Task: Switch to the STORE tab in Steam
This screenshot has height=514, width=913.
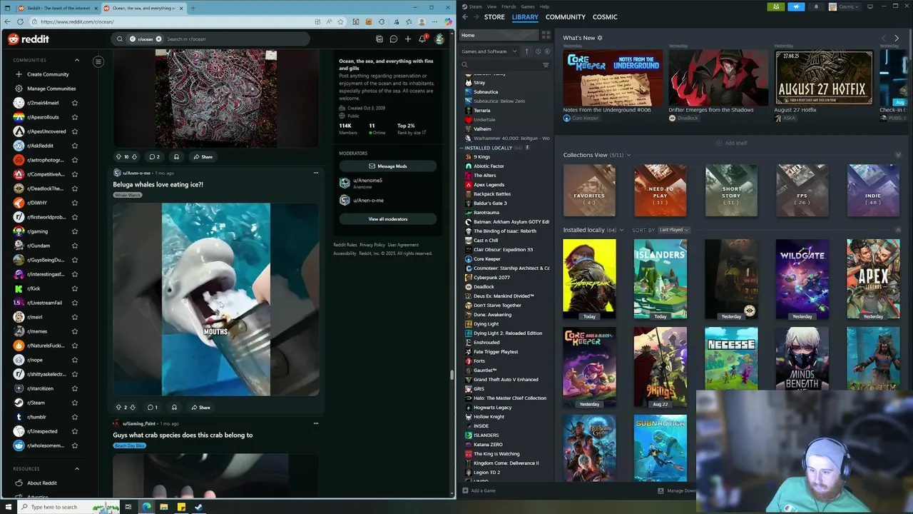Action: [x=494, y=17]
